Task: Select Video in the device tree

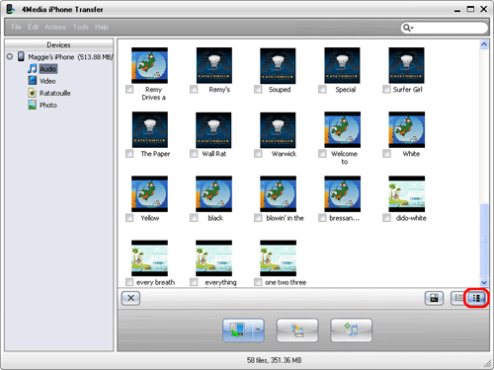Action: [47, 81]
